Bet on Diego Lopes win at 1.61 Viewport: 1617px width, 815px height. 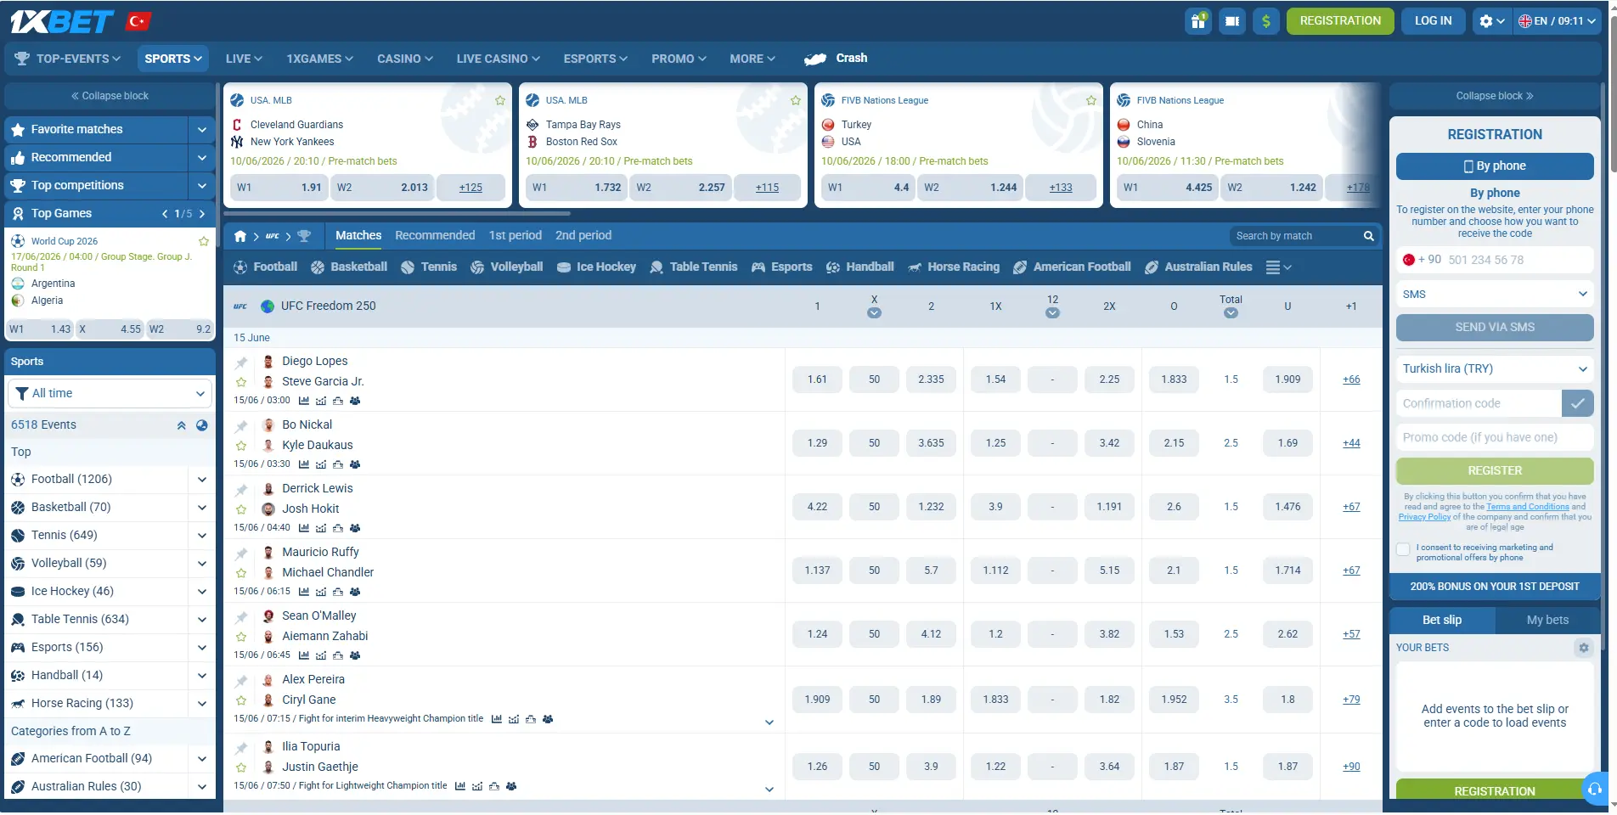click(817, 379)
